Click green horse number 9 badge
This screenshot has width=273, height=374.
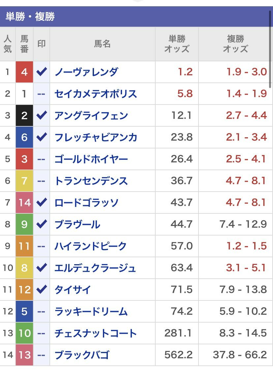pyautogui.click(x=24, y=224)
